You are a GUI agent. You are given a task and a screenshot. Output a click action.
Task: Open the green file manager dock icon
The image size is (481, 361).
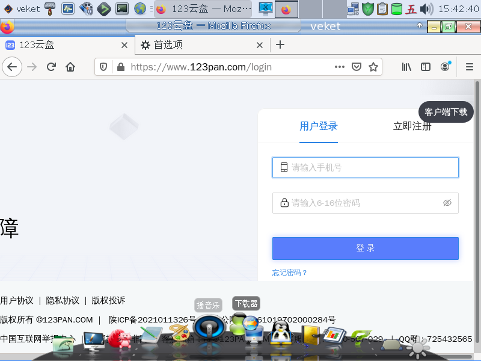click(x=63, y=345)
